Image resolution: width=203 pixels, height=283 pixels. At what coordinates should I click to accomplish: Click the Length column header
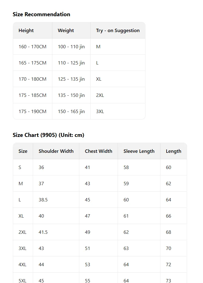click(x=174, y=151)
